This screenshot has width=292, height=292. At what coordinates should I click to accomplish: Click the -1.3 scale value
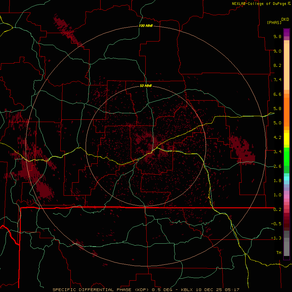click(276, 238)
